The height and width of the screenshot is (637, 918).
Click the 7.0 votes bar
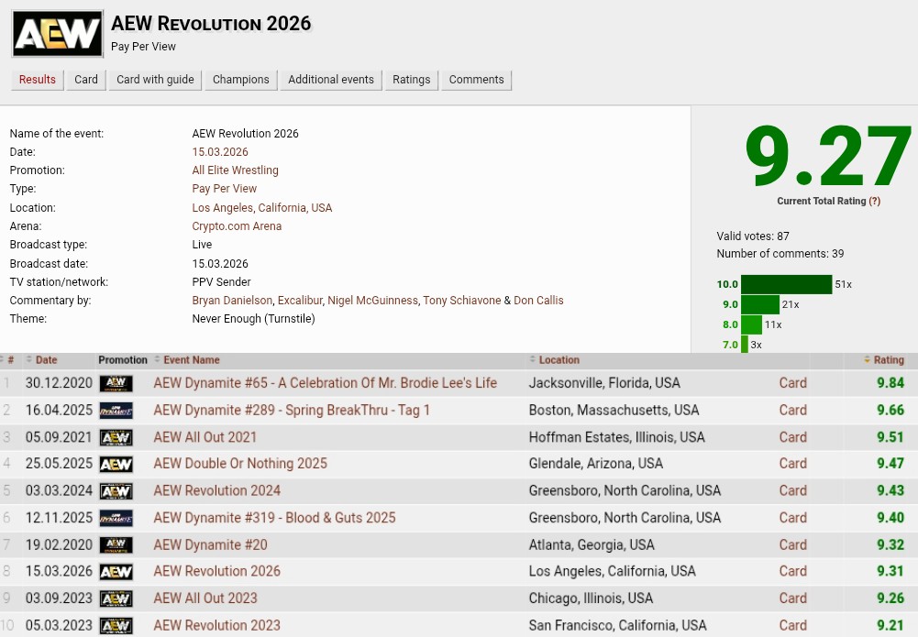(745, 345)
